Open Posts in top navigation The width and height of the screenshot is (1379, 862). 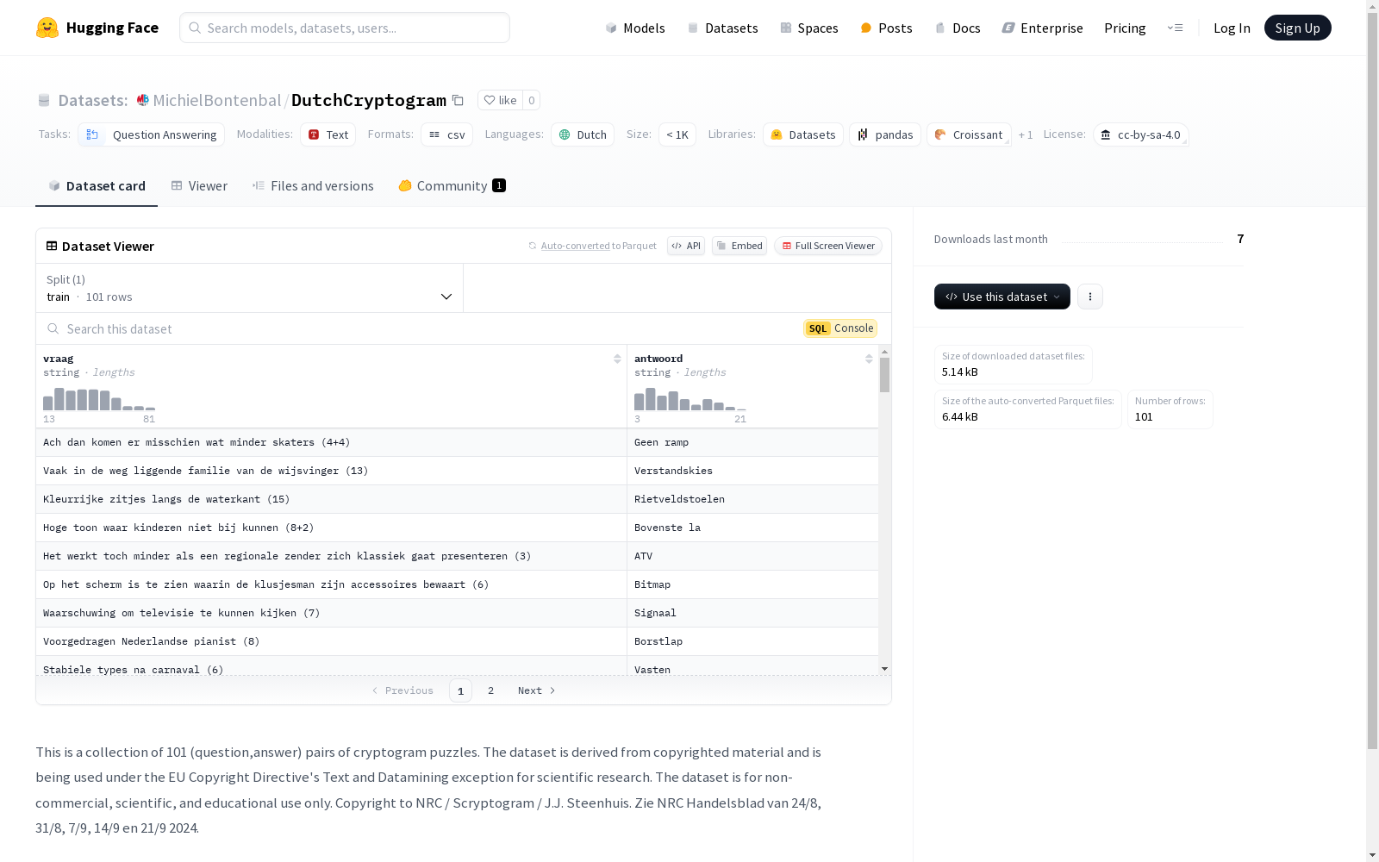coord(886,28)
